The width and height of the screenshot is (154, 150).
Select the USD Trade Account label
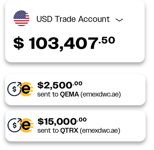coord(73,19)
